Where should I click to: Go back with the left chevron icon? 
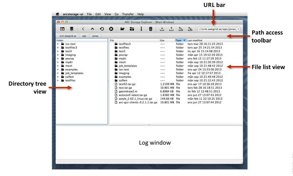[x=83, y=29]
